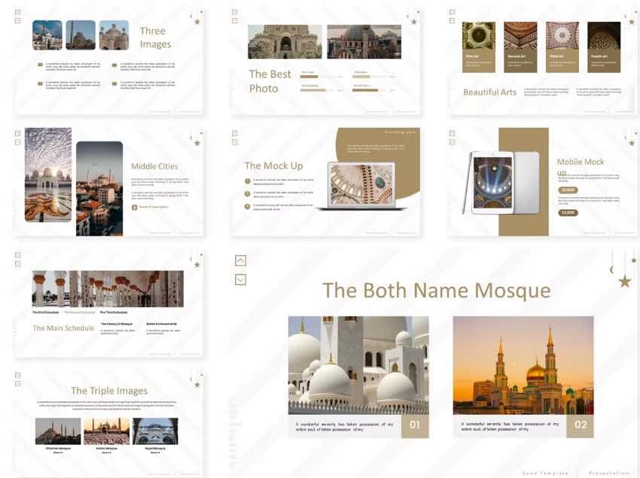640x478 pixels.
Task: Select the crescent moon icon beside The Both Name Mosque
Action: (610, 269)
